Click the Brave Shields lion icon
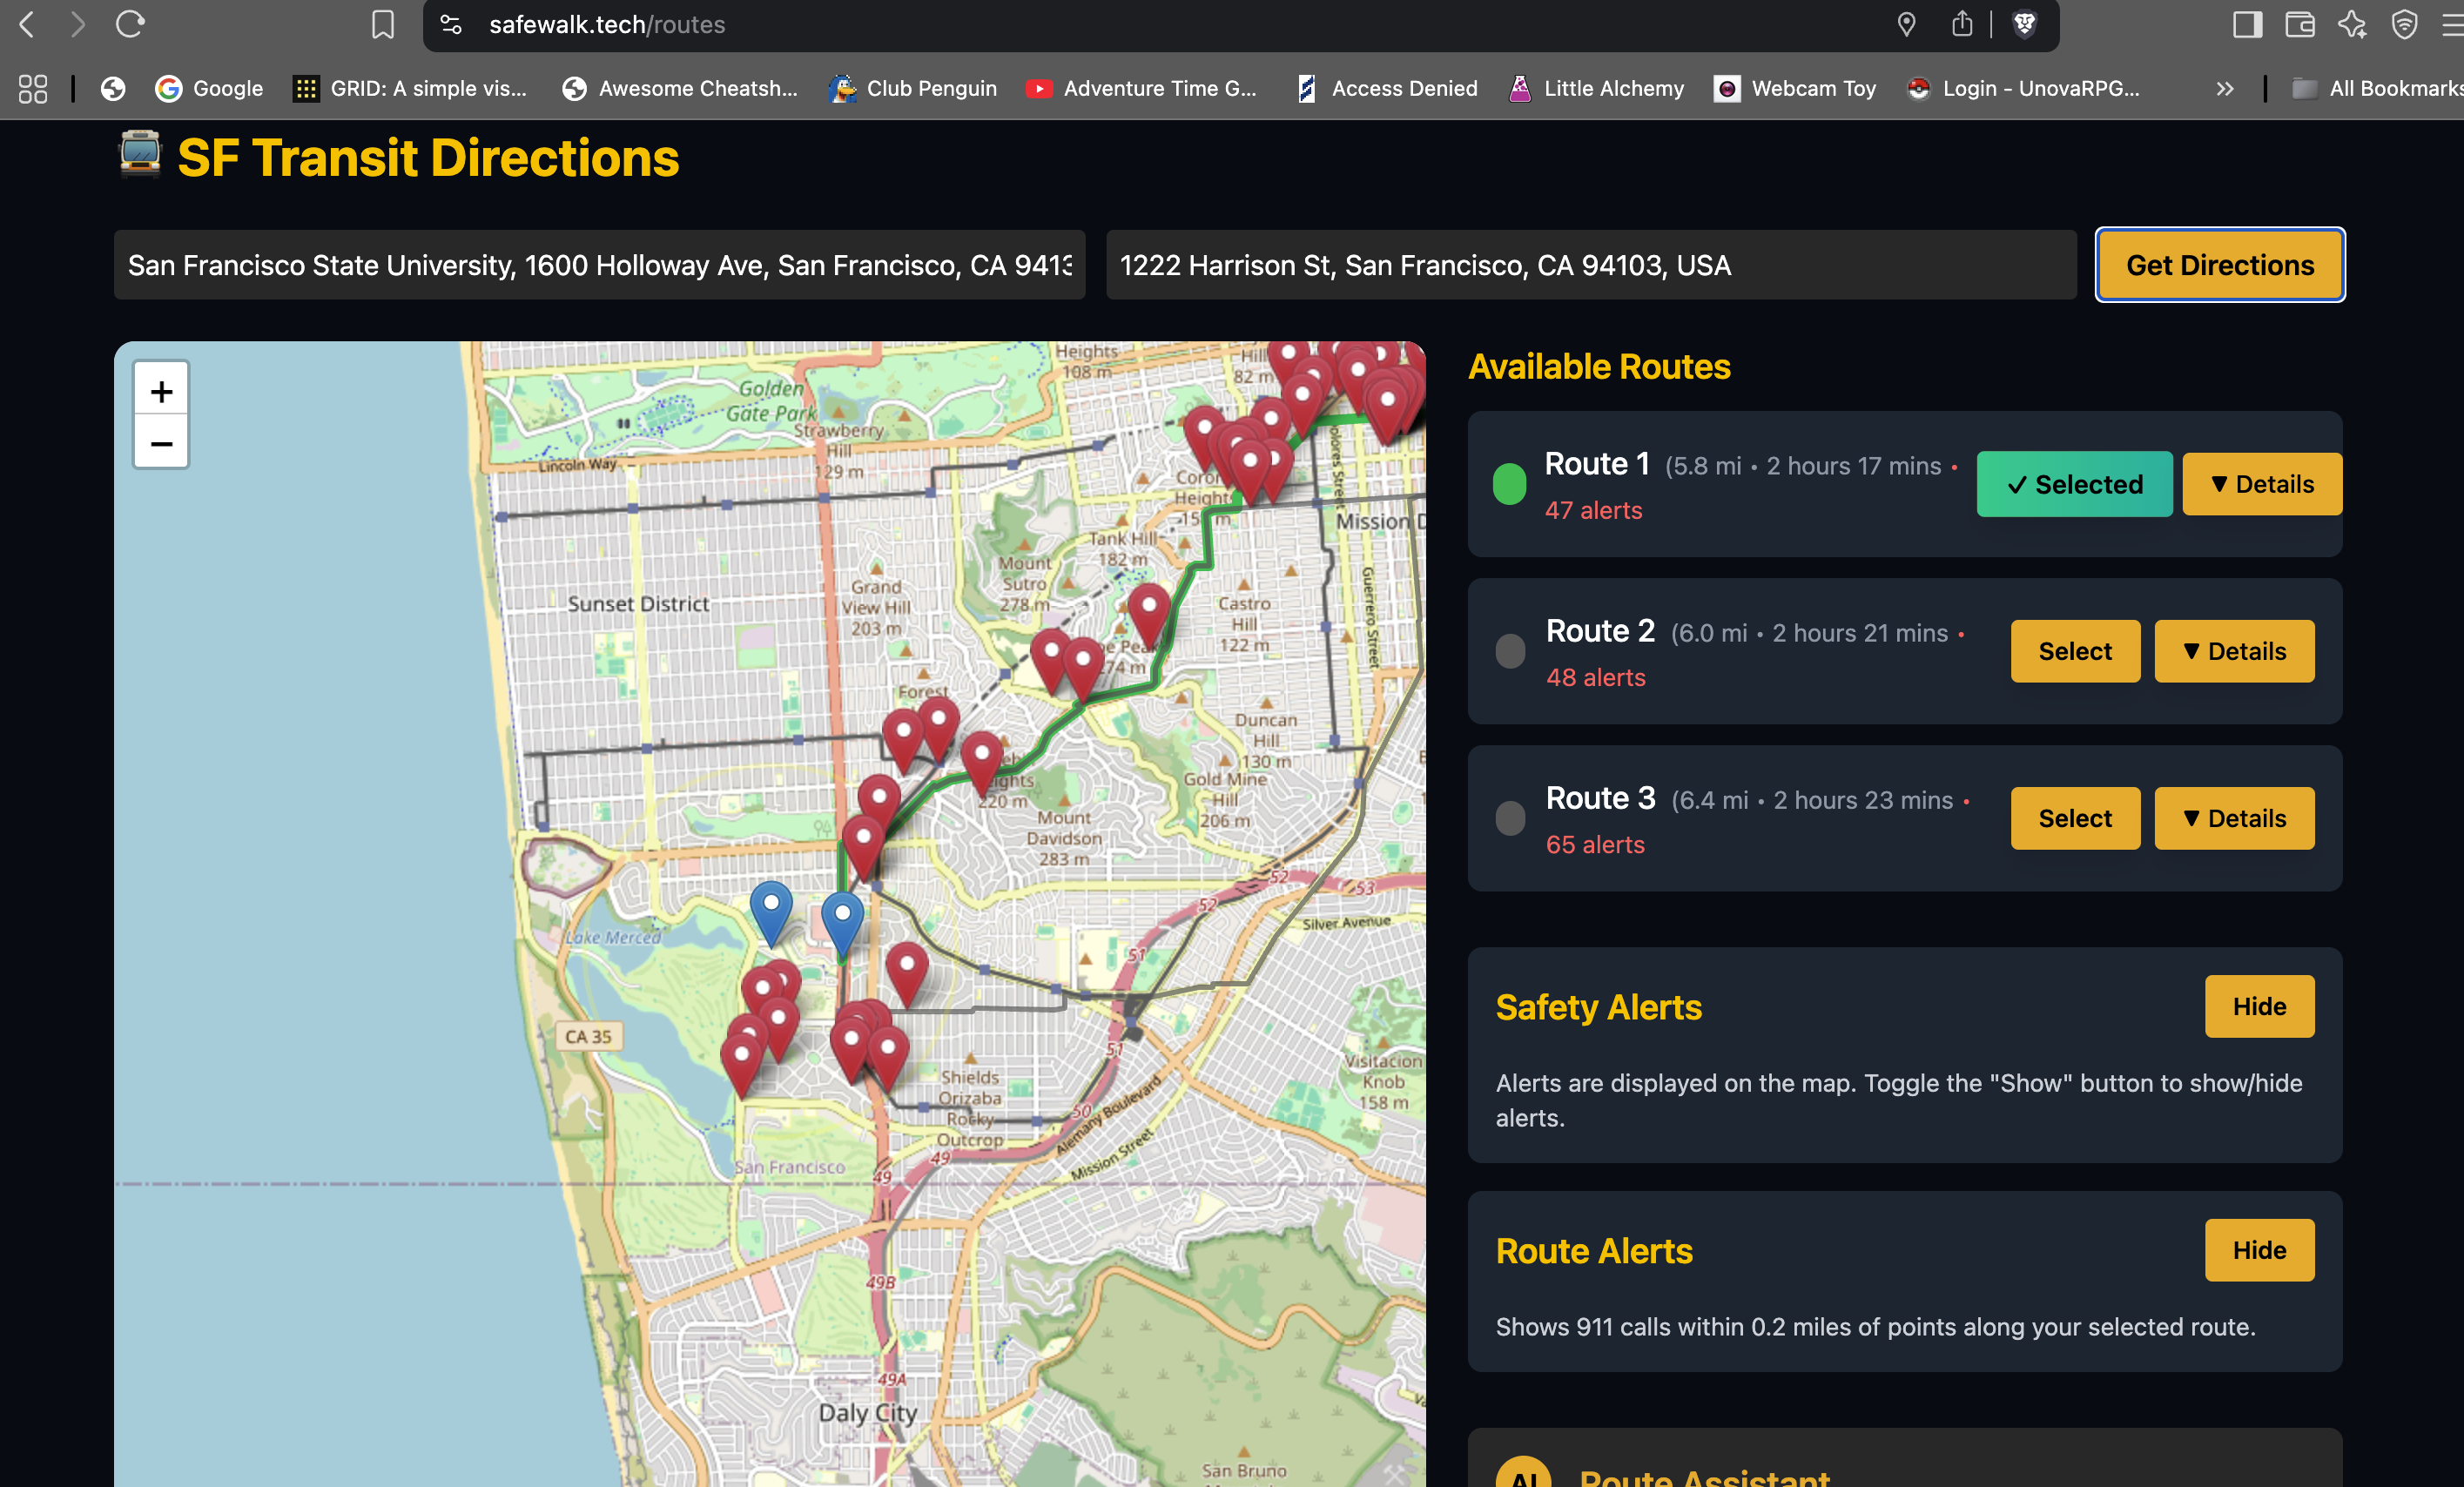Screen dimensions: 2464x1487 (2024, 24)
